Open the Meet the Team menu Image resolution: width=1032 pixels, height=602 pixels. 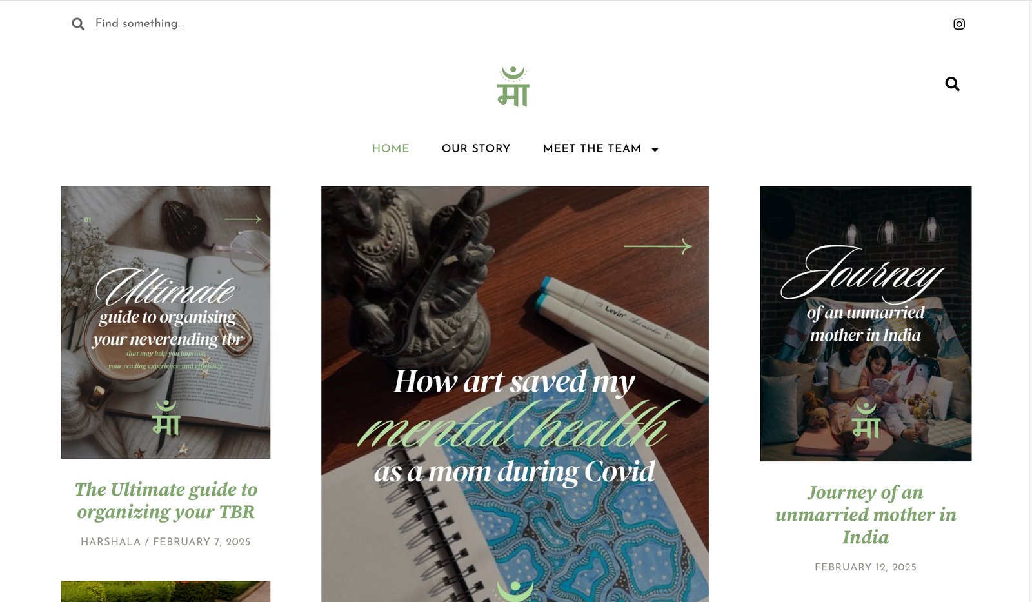(x=592, y=148)
